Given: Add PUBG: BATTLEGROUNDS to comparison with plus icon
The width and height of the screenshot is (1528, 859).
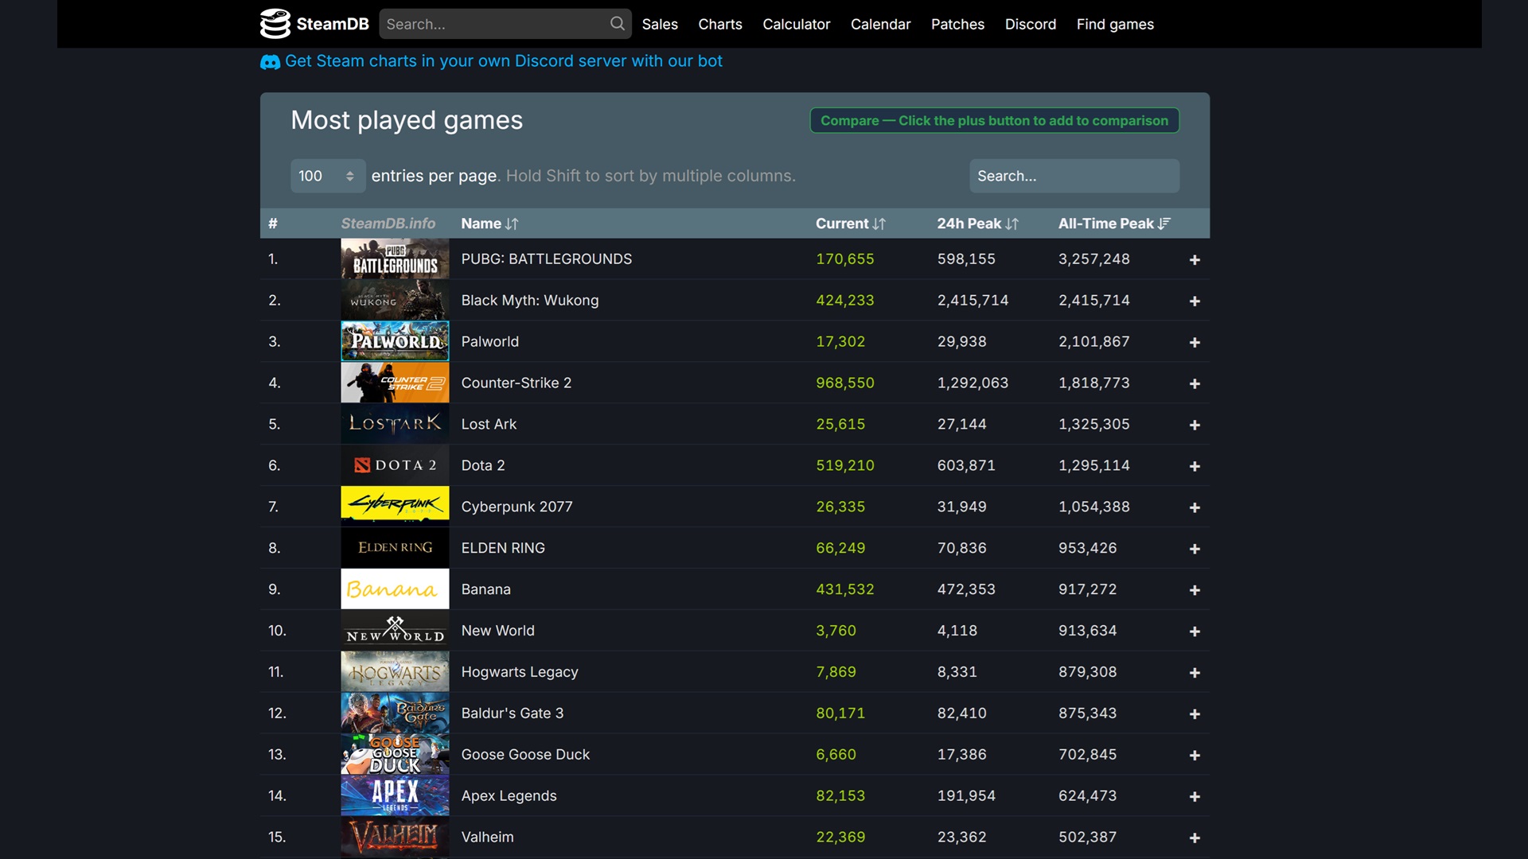Looking at the screenshot, I should click(x=1195, y=259).
